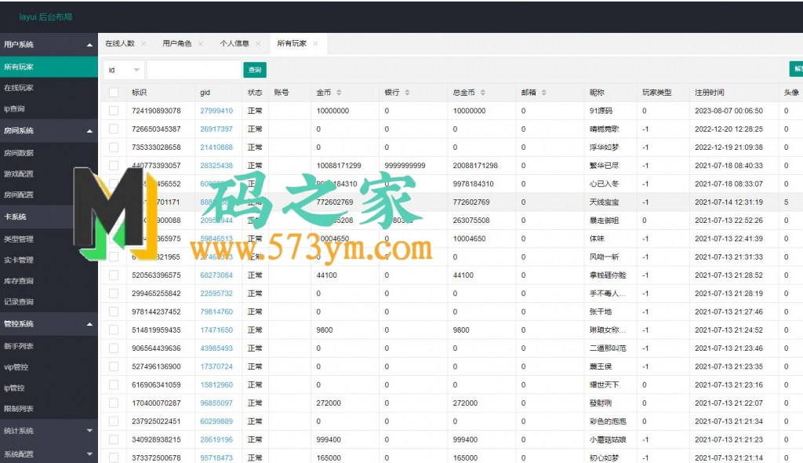Open gid link 96855097
The image size is (803, 463).
(x=216, y=403)
